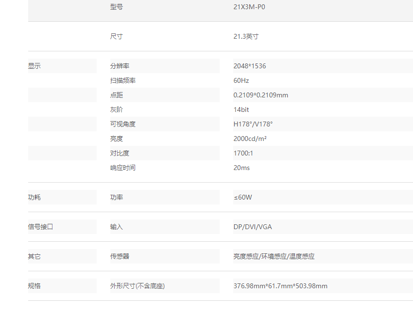The image size is (413, 311).
Task: Click the 其它 category heading
Action: [x=34, y=256]
